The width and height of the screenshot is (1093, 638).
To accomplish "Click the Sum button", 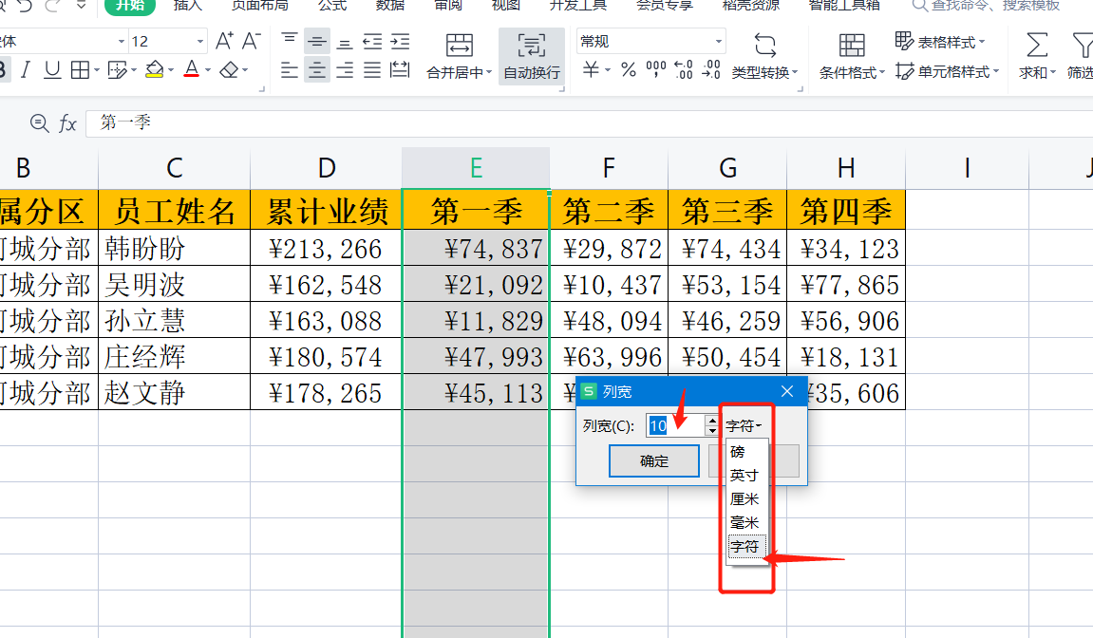I will (1037, 56).
